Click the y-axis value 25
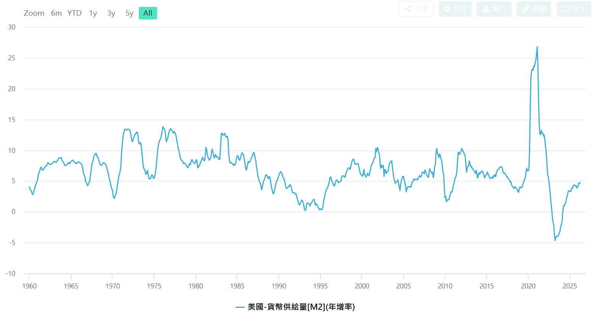This screenshot has height=317, width=595. 12,58
